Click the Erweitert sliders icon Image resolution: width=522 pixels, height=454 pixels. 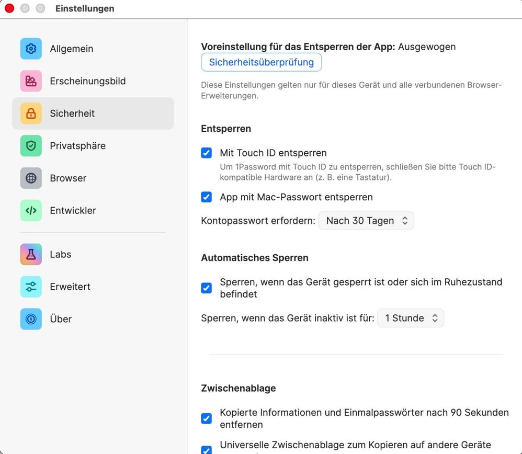[x=31, y=287]
